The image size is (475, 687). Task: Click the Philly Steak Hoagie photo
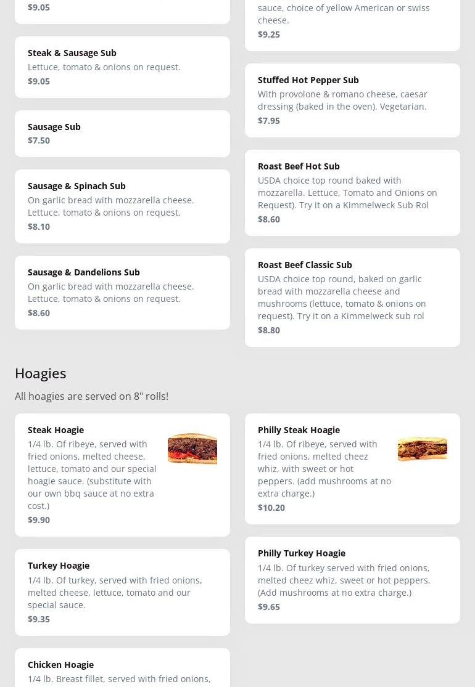422,448
